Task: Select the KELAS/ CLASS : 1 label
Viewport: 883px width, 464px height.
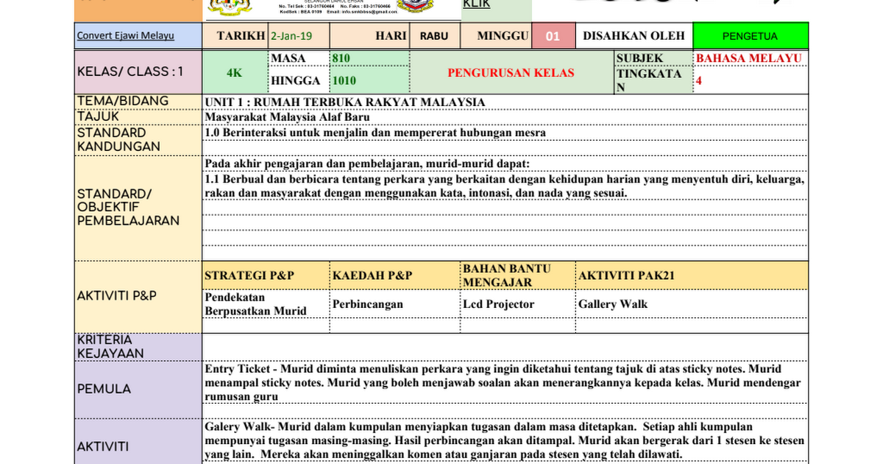Action: pos(138,72)
